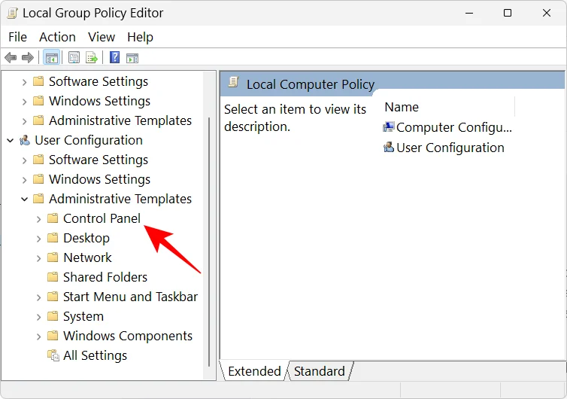The width and height of the screenshot is (567, 399).
Task: Click the User Configuration tree node icon
Action: coord(25,140)
